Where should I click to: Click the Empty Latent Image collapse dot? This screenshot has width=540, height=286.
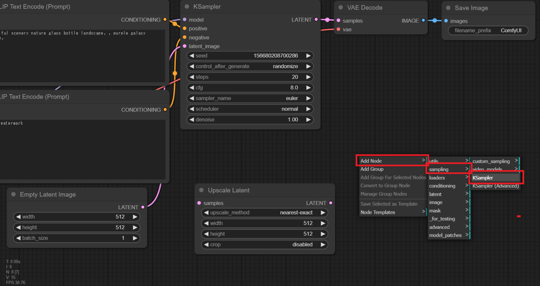tap(14, 194)
